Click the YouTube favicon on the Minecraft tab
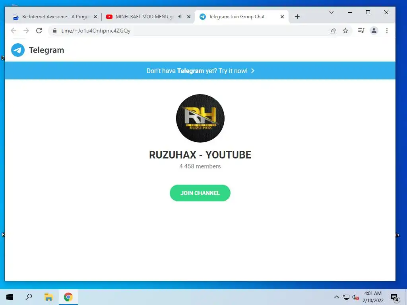 pyautogui.click(x=109, y=17)
